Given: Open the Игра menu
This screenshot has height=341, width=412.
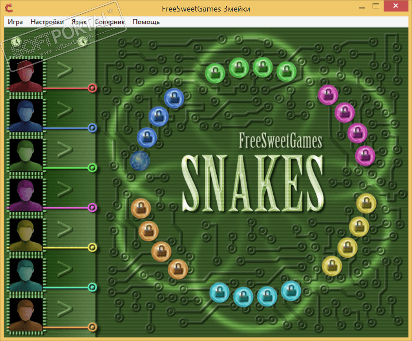Looking at the screenshot, I should point(15,22).
